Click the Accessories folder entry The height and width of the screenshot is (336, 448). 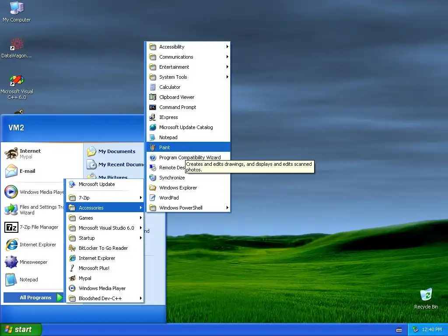click(x=105, y=208)
